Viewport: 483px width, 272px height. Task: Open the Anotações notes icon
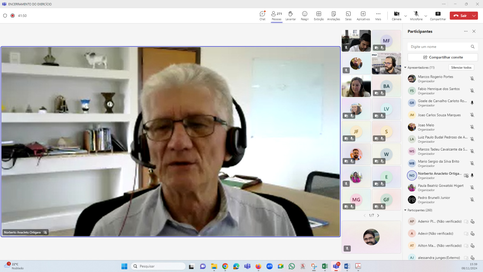[x=334, y=16]
